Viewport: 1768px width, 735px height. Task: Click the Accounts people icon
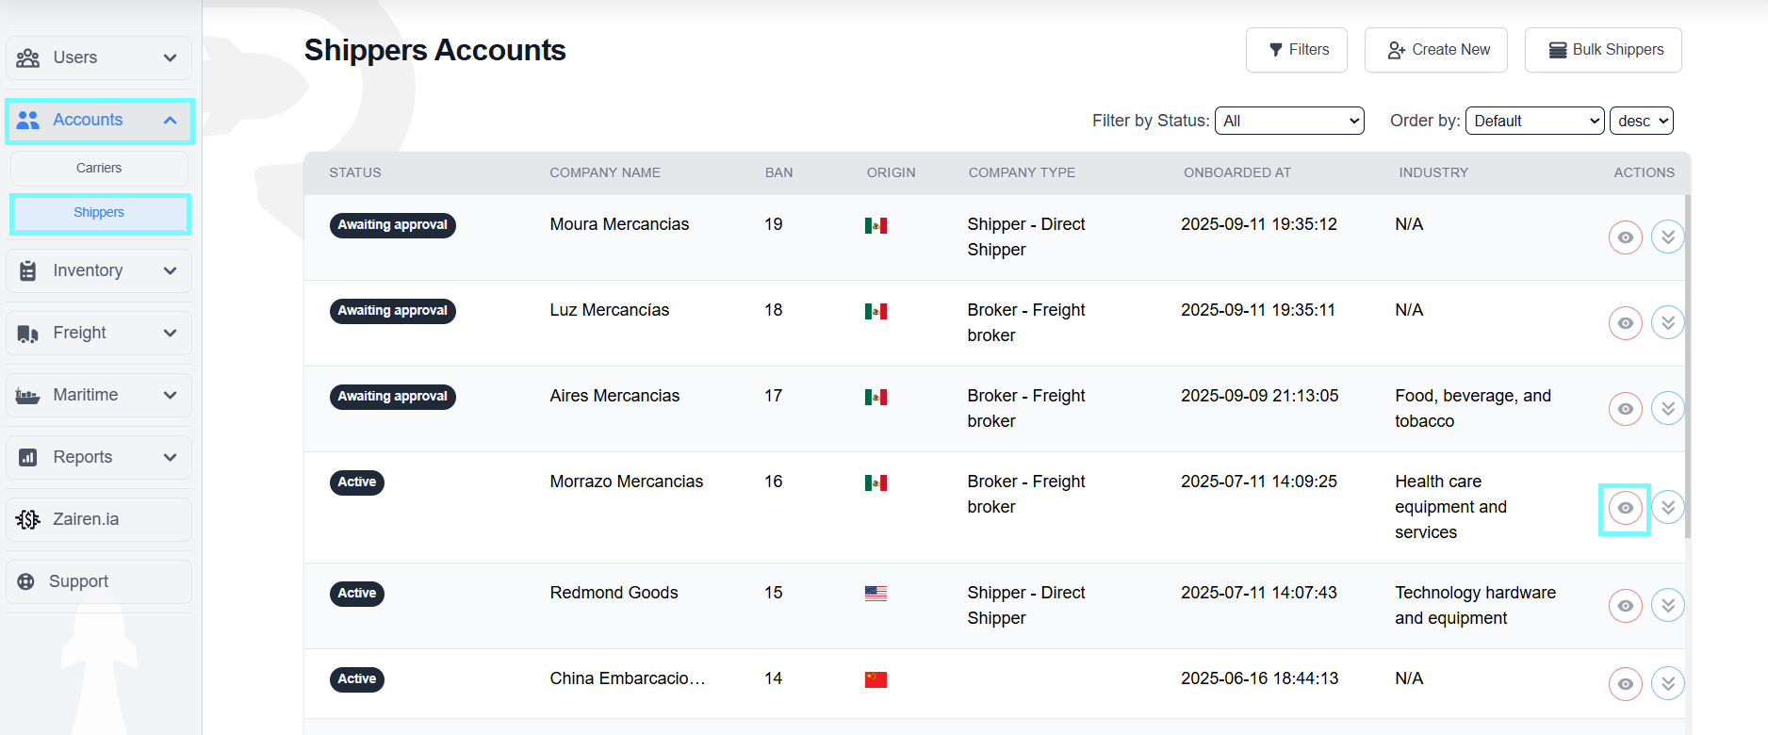28,121
